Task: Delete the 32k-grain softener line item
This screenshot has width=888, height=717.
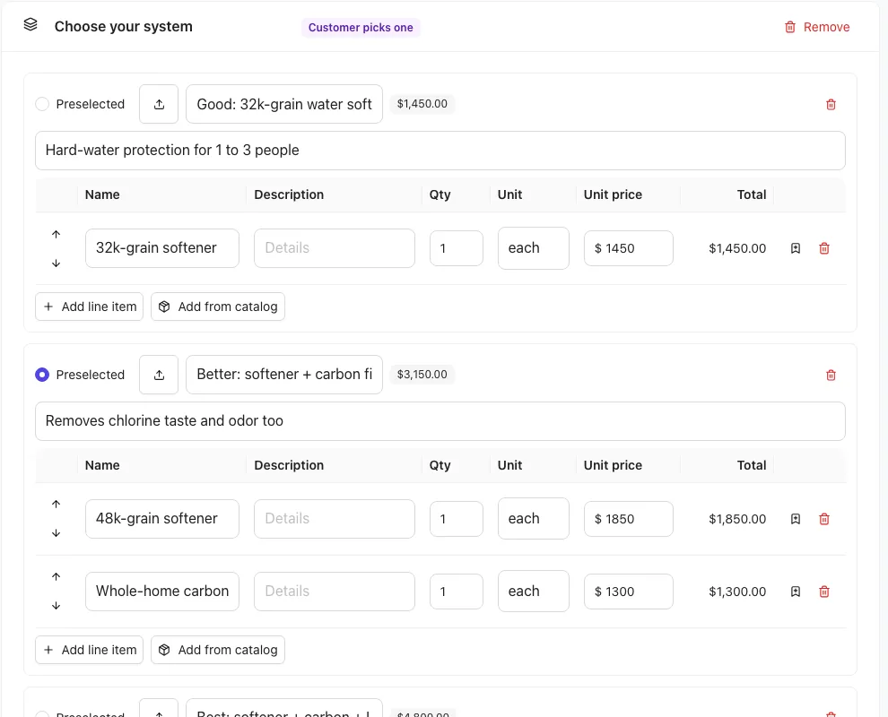Action: (824, 248)
